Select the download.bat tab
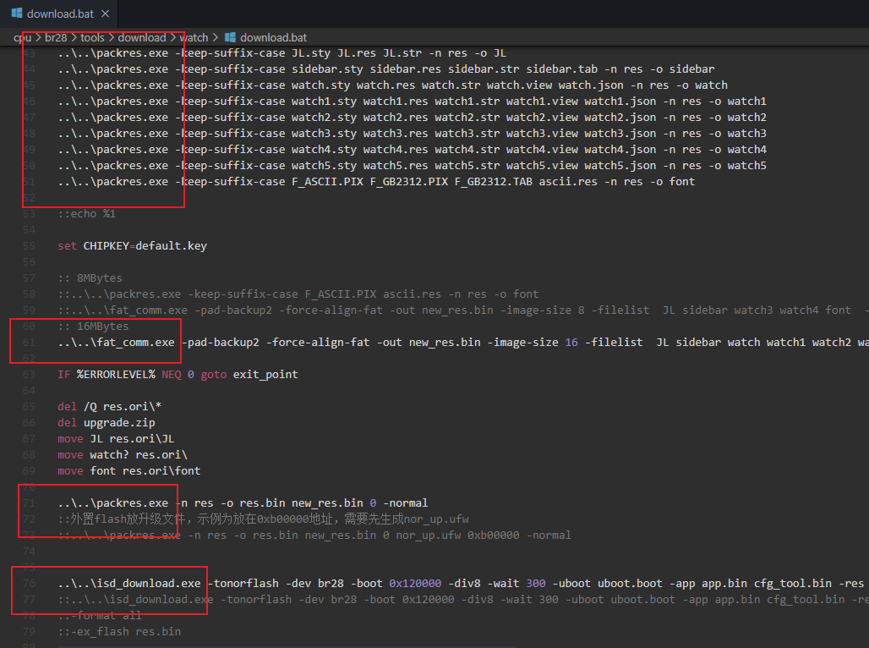Viewport: 869px width, 648px height. click(59, 14)
